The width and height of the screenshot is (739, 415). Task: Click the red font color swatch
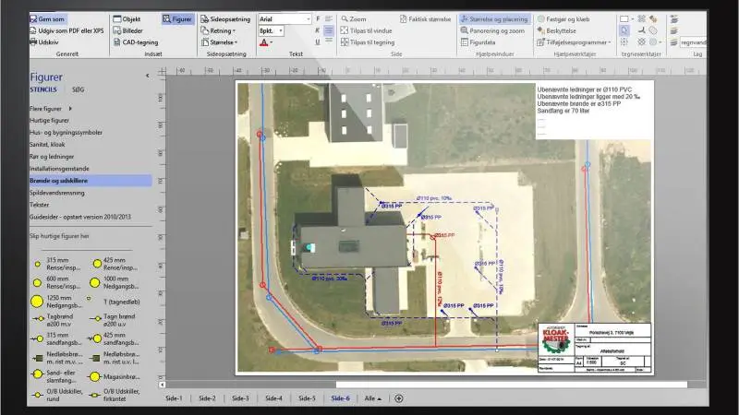264,42
